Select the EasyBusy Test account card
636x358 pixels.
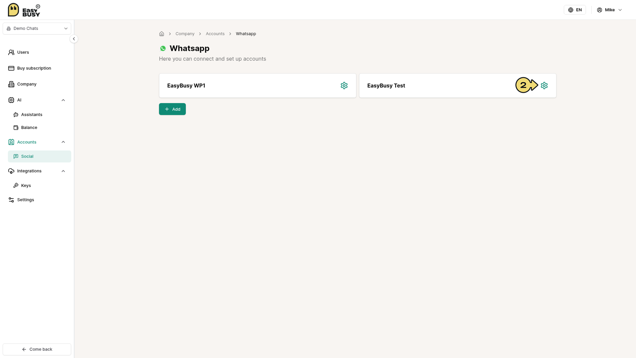coord(457,86)
